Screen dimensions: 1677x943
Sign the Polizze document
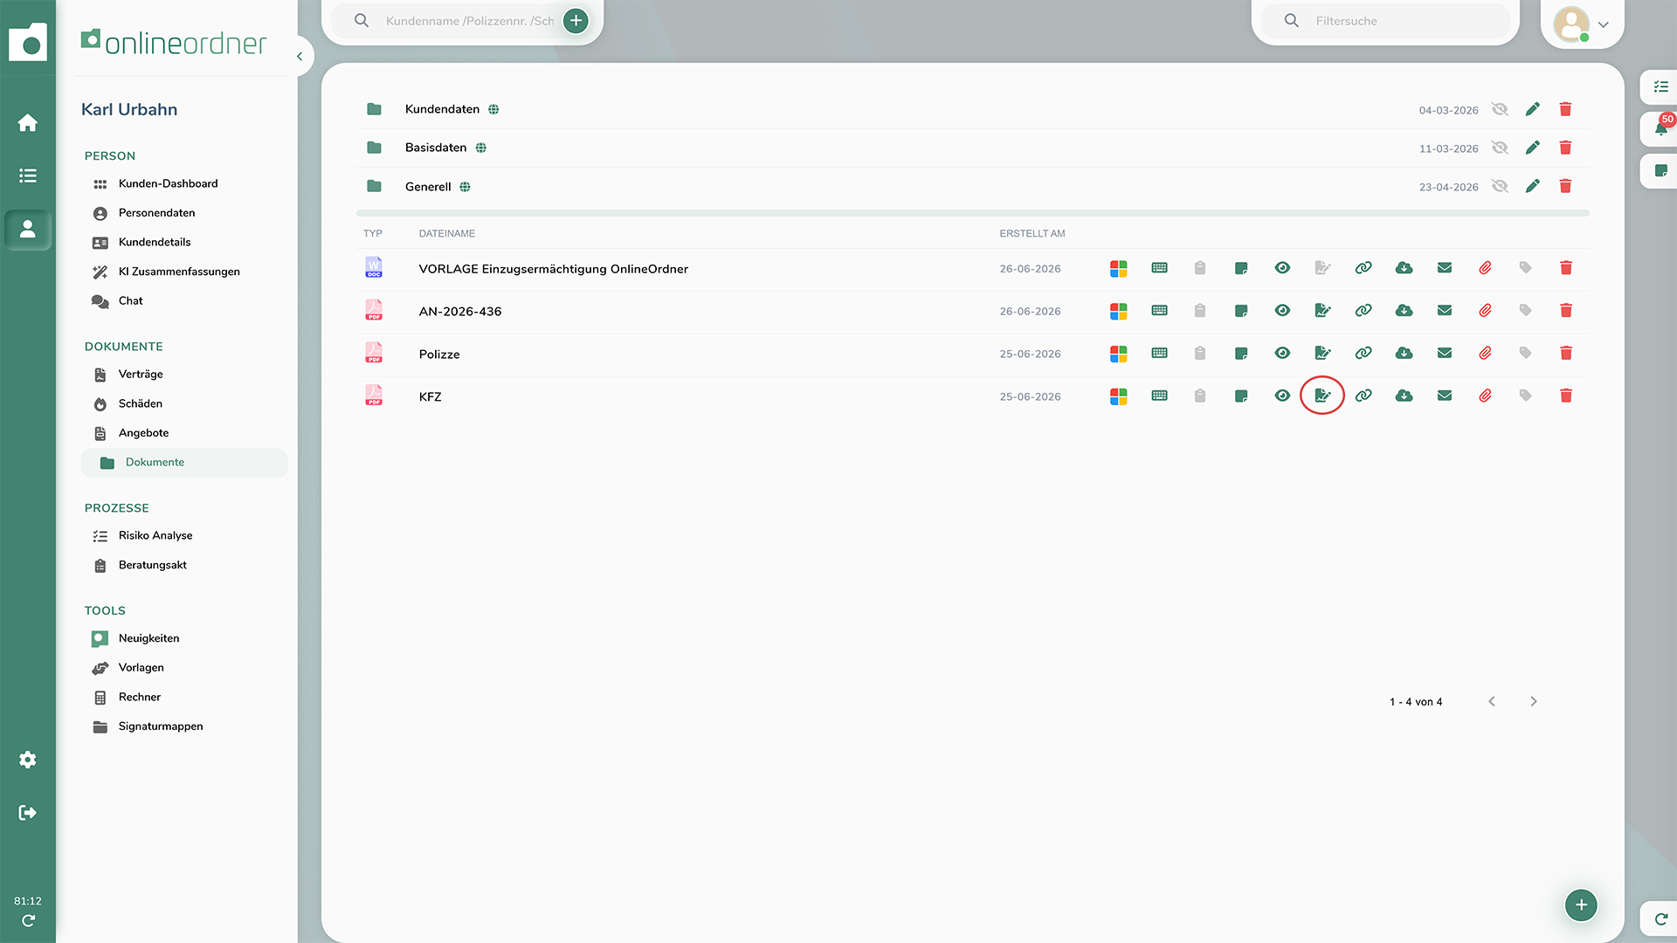point(1322,354)
